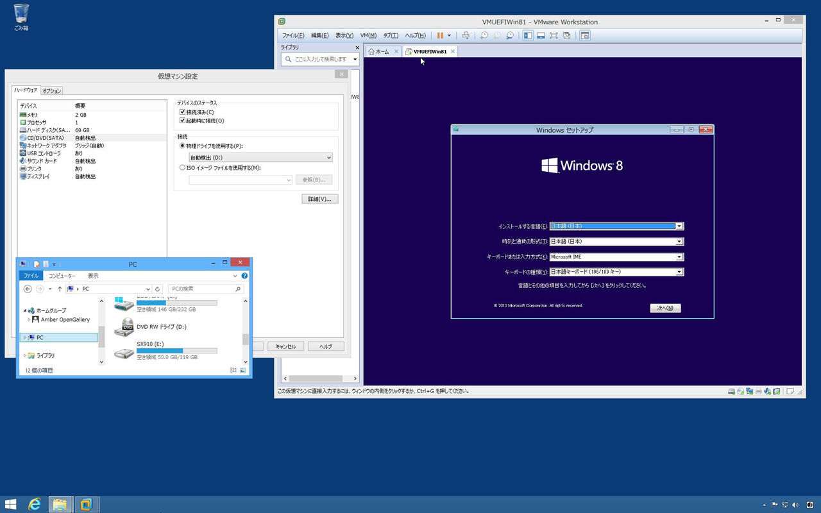Collapse the ホームグループ tree node
This screenshot has height=513, width=821.
(24, 310)
